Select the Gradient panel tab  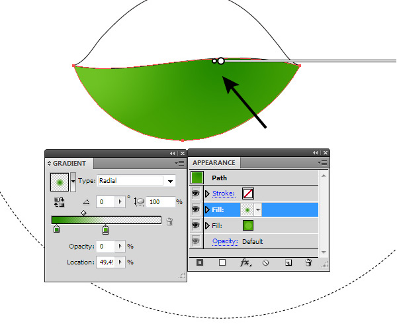[x=69, y=163]
